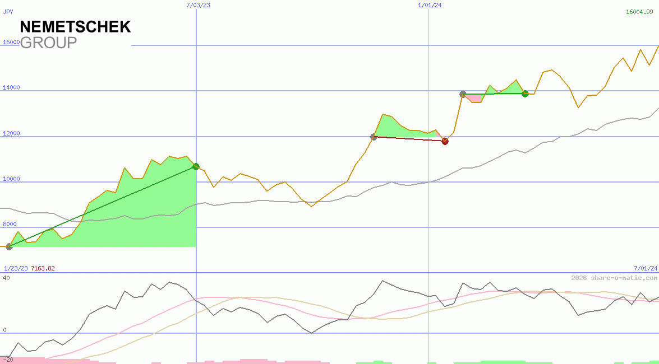Viewport: 659px width, 364px height.
Task: Click the NEMETSCHEK title text
Action: [x=75, y=27]
